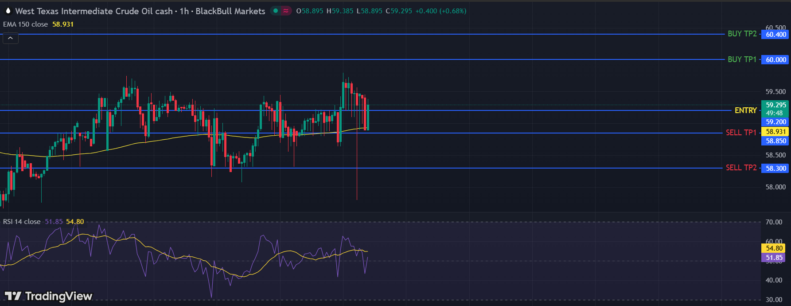Click the purple 51.85 RSI value tag
Image resolution: width=791 pixels, height=306 pixels.
tap(774, 258)
